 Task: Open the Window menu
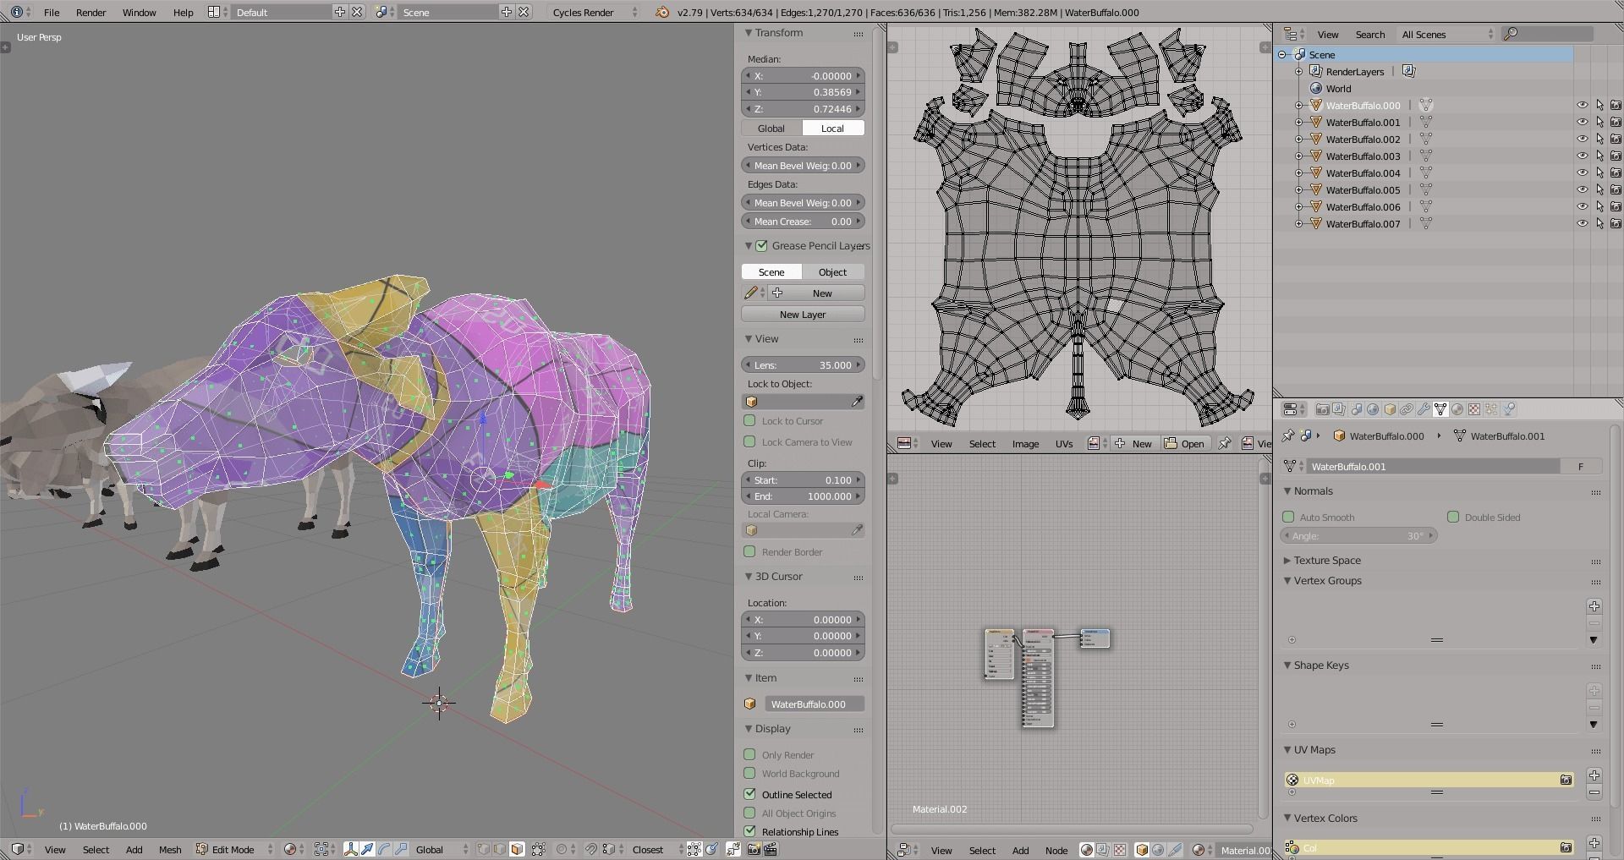[139, 12]
